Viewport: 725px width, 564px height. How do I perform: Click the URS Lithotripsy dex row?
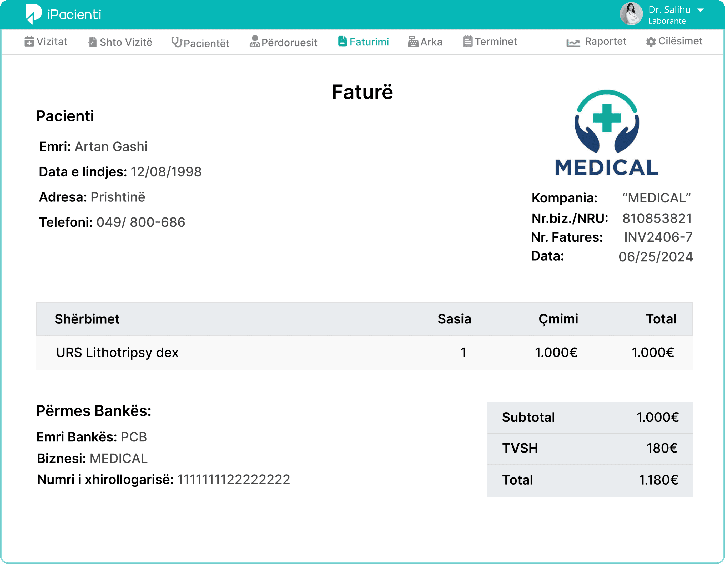(x=365, y=353)
